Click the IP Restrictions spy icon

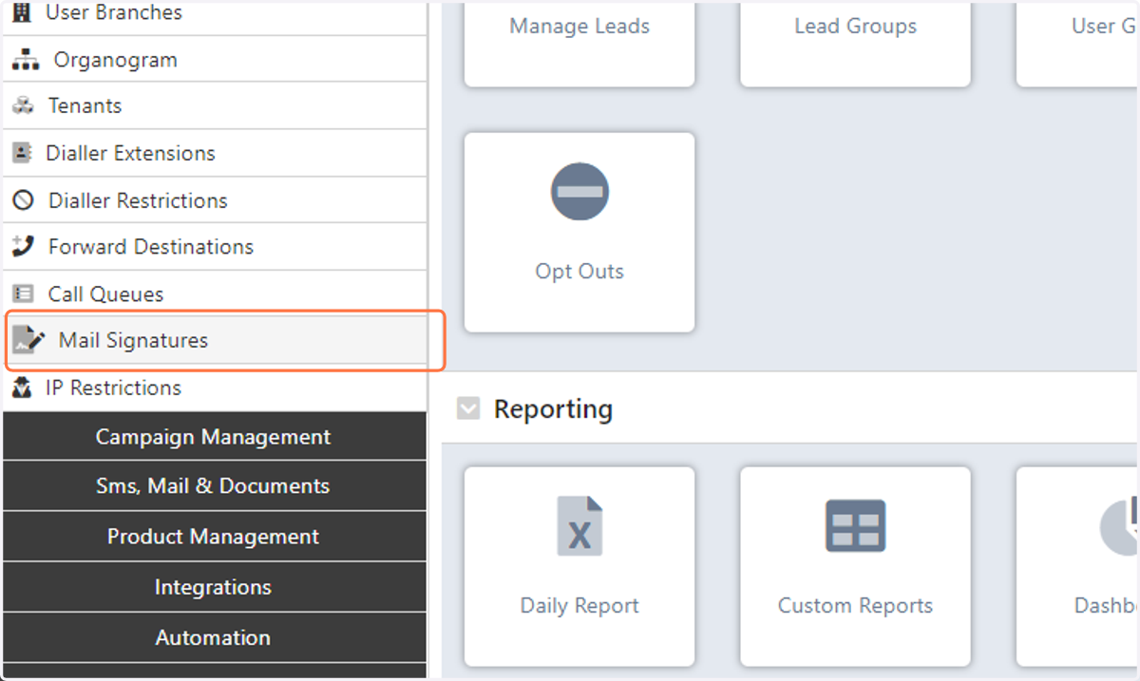(x=22, y=388)
